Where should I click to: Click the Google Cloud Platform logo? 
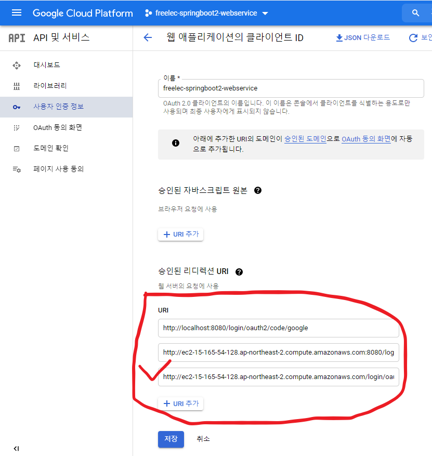[x=83, y=13]
